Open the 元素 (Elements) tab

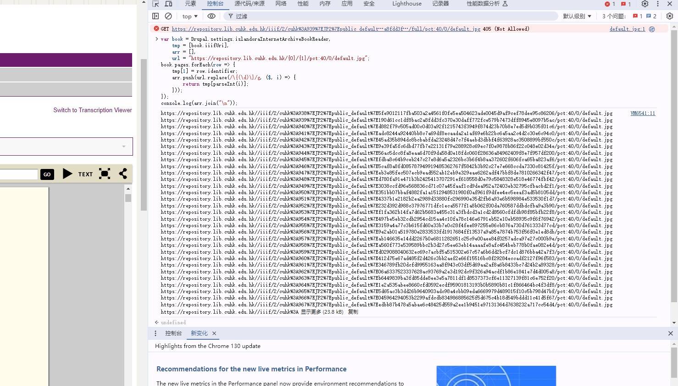click(190, 4)
